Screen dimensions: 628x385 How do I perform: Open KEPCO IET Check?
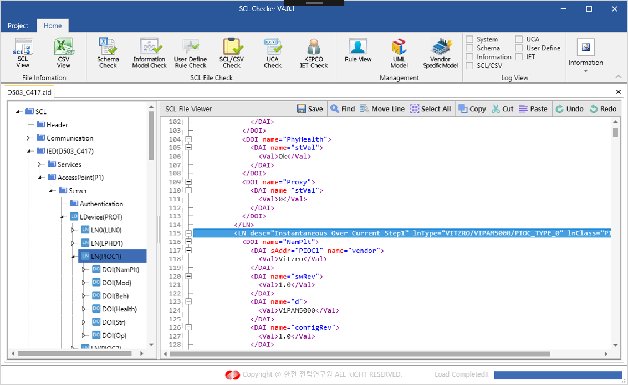tap(314, 54)
